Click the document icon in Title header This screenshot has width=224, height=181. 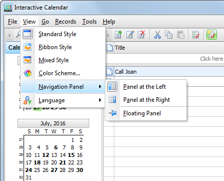[x=110, y=48]
